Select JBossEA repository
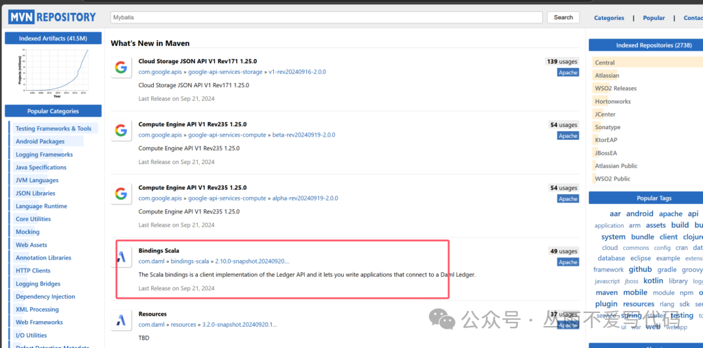The width and height of the screenshot is (703, 348). (x=606, y=153)
